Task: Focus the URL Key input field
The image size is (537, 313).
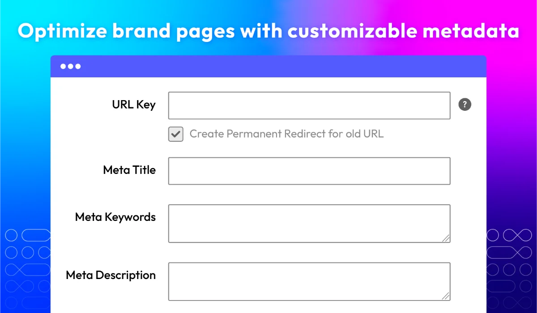Action: 309,106
